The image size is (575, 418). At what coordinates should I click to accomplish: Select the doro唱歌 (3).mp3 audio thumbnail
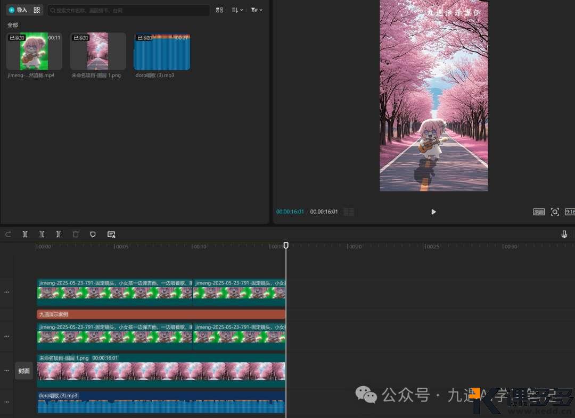[162, 51]
